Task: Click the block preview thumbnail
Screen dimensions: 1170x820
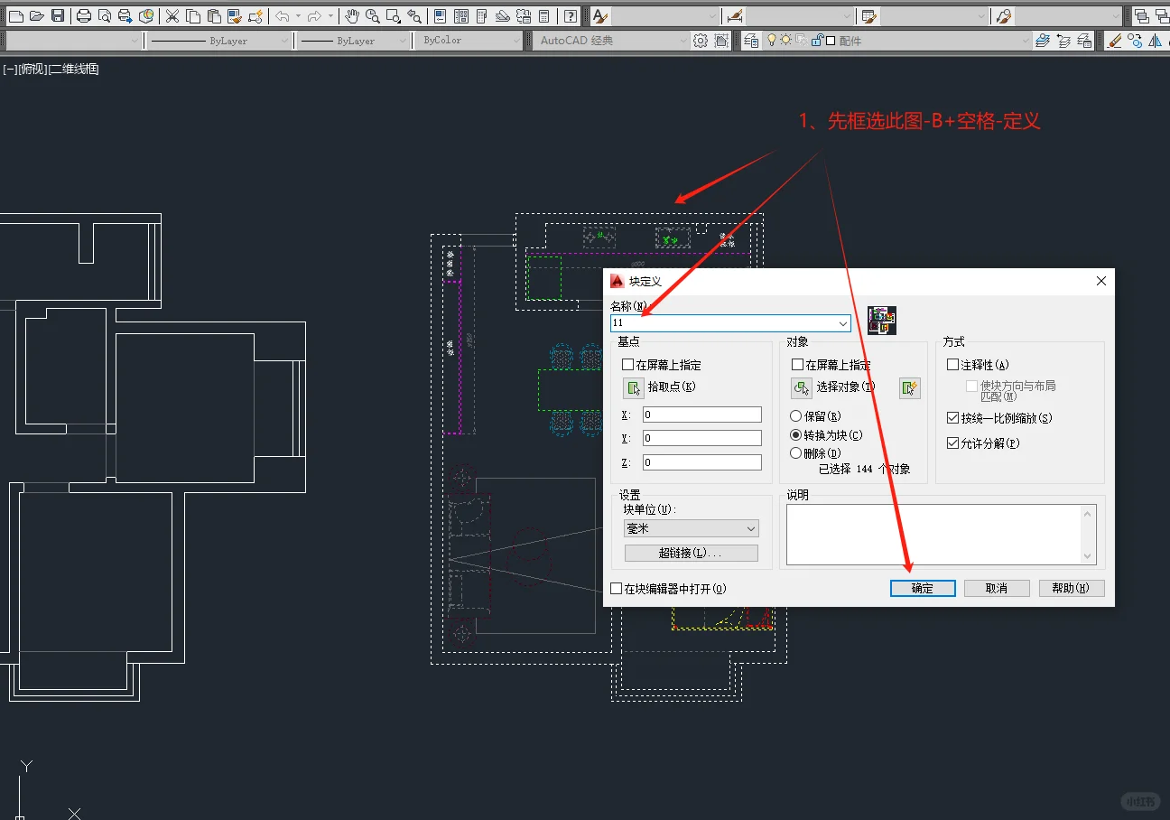Action: (882, 321)
